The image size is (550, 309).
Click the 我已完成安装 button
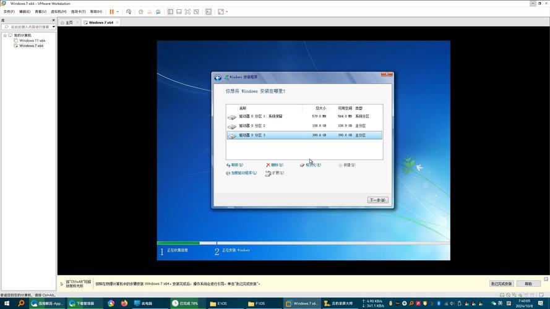(x=501, y=284)
